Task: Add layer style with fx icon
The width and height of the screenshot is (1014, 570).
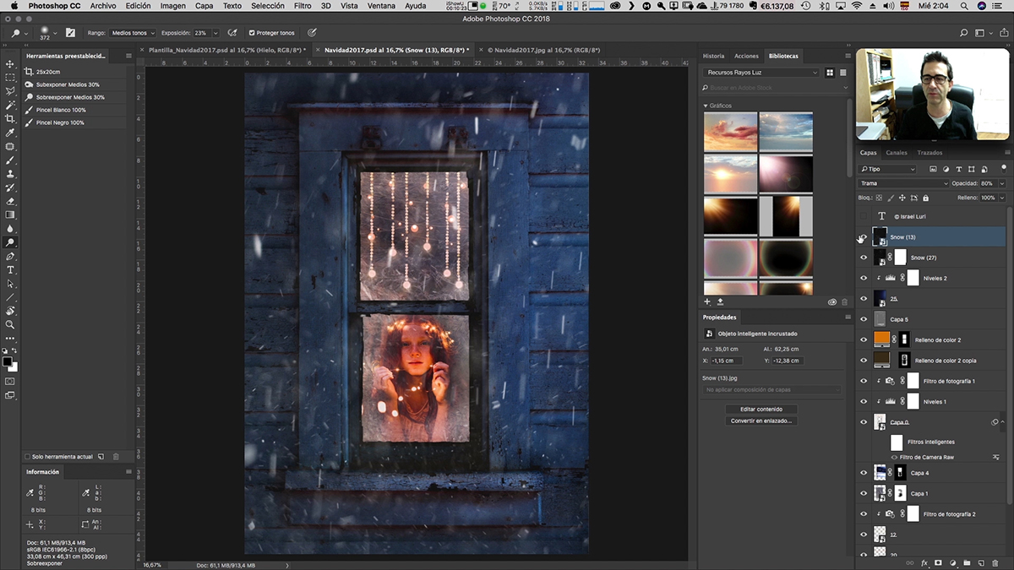Action: click(x=924, y=562)
